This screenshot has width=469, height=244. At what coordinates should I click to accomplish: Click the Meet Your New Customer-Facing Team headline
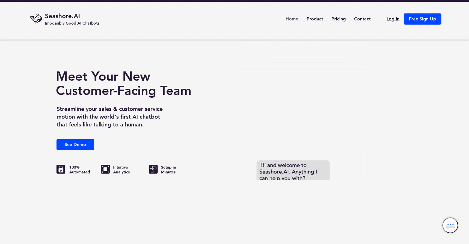(x=123, y=83)
